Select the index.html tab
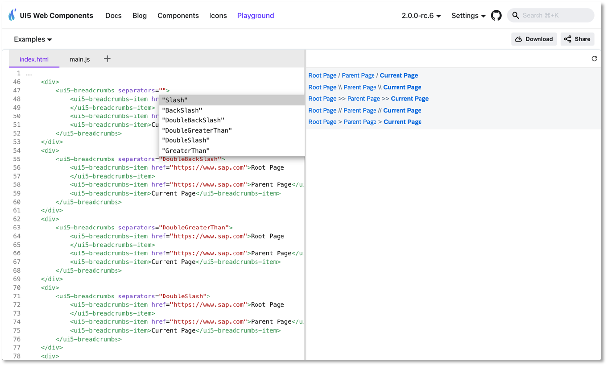The height and width of the screenshot is (366, 608). 34,59
